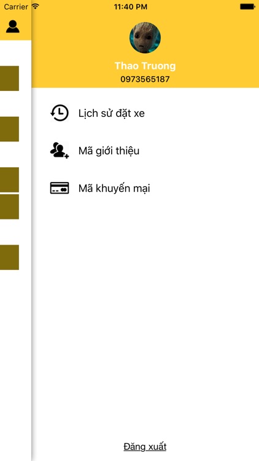Screen dimensions: 259x461
Task: Tap the Wi-Fi status icon
Action: [36, 6]
